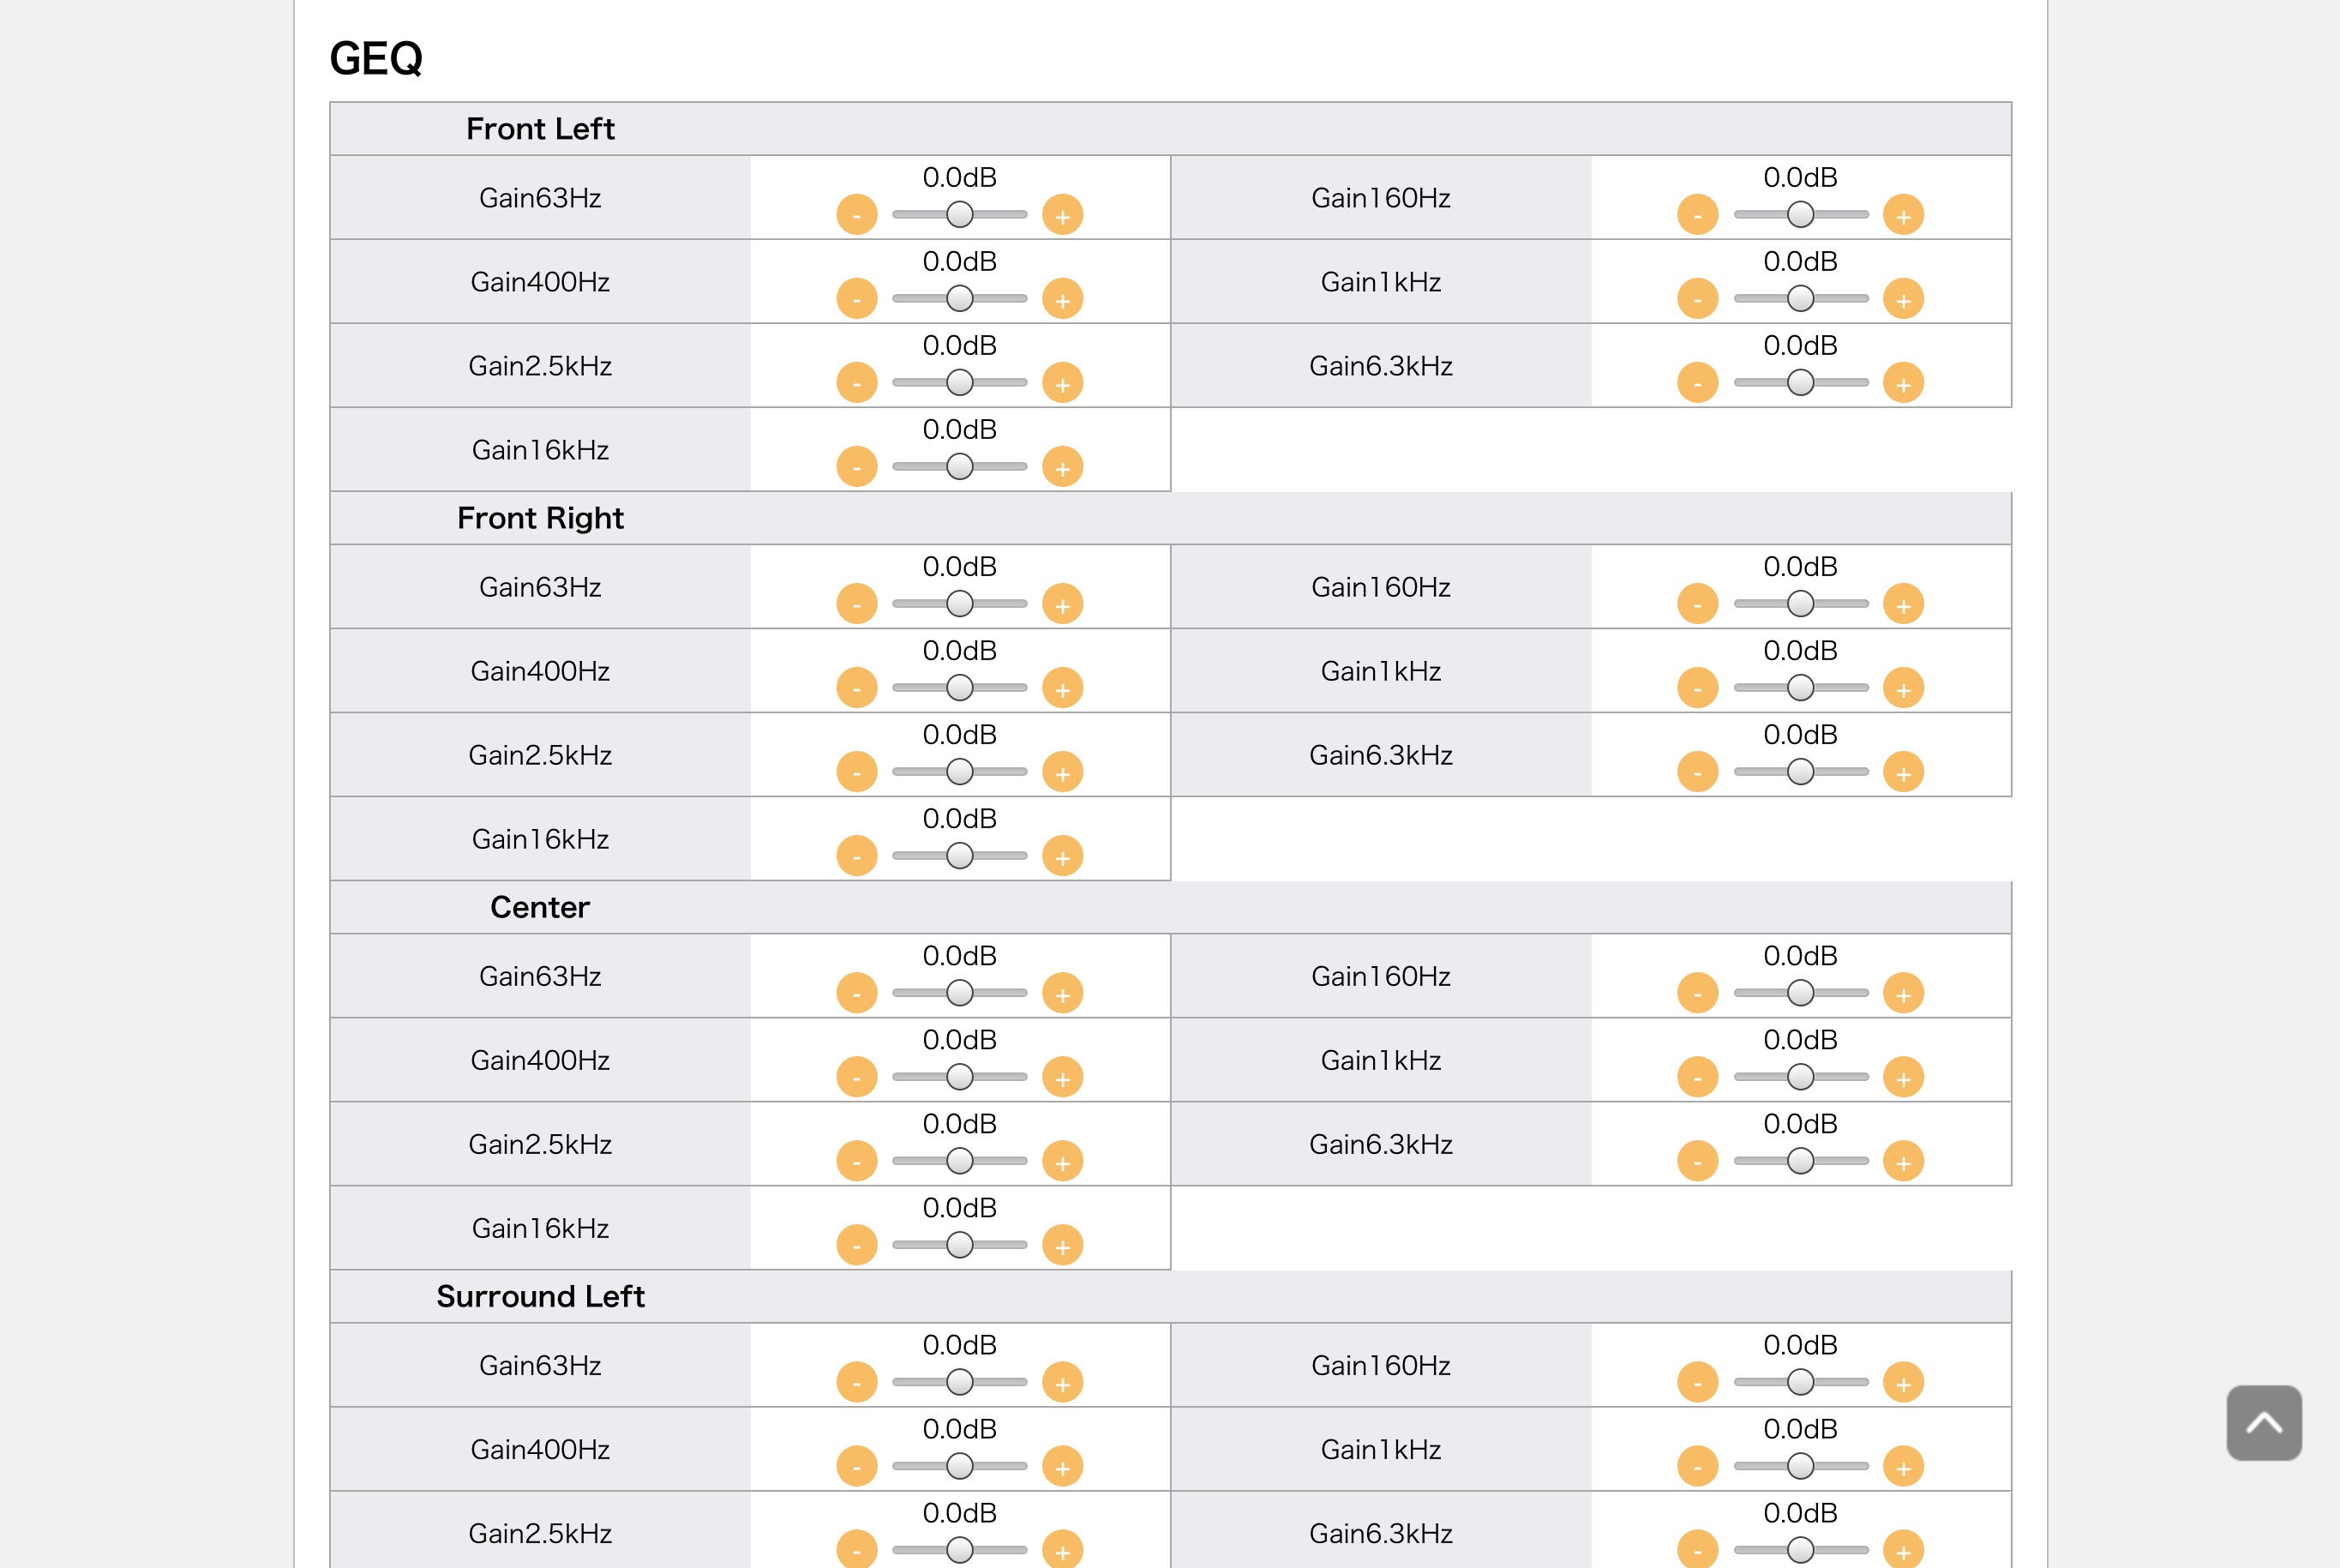
Task: Click the scroll-to-top arrow button
Action: (x=2264, y=1423)
